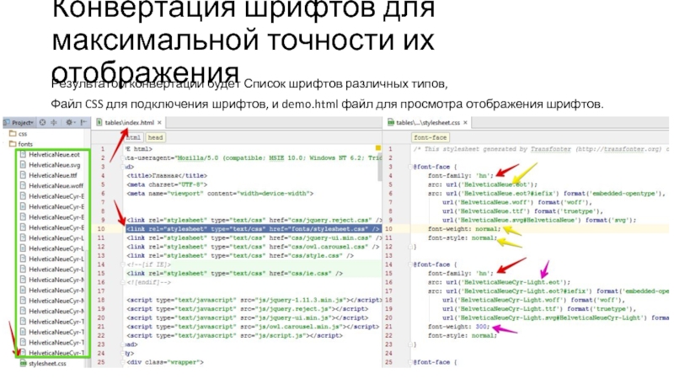
Task: Click line number 10 in index.html gutter
Action: pyautogui.click(x=101, y=229)
